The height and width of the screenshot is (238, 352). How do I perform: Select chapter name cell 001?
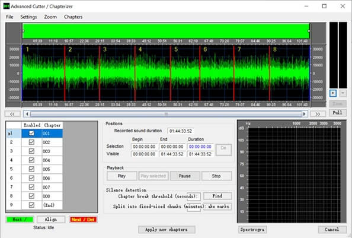click(52, 134)
